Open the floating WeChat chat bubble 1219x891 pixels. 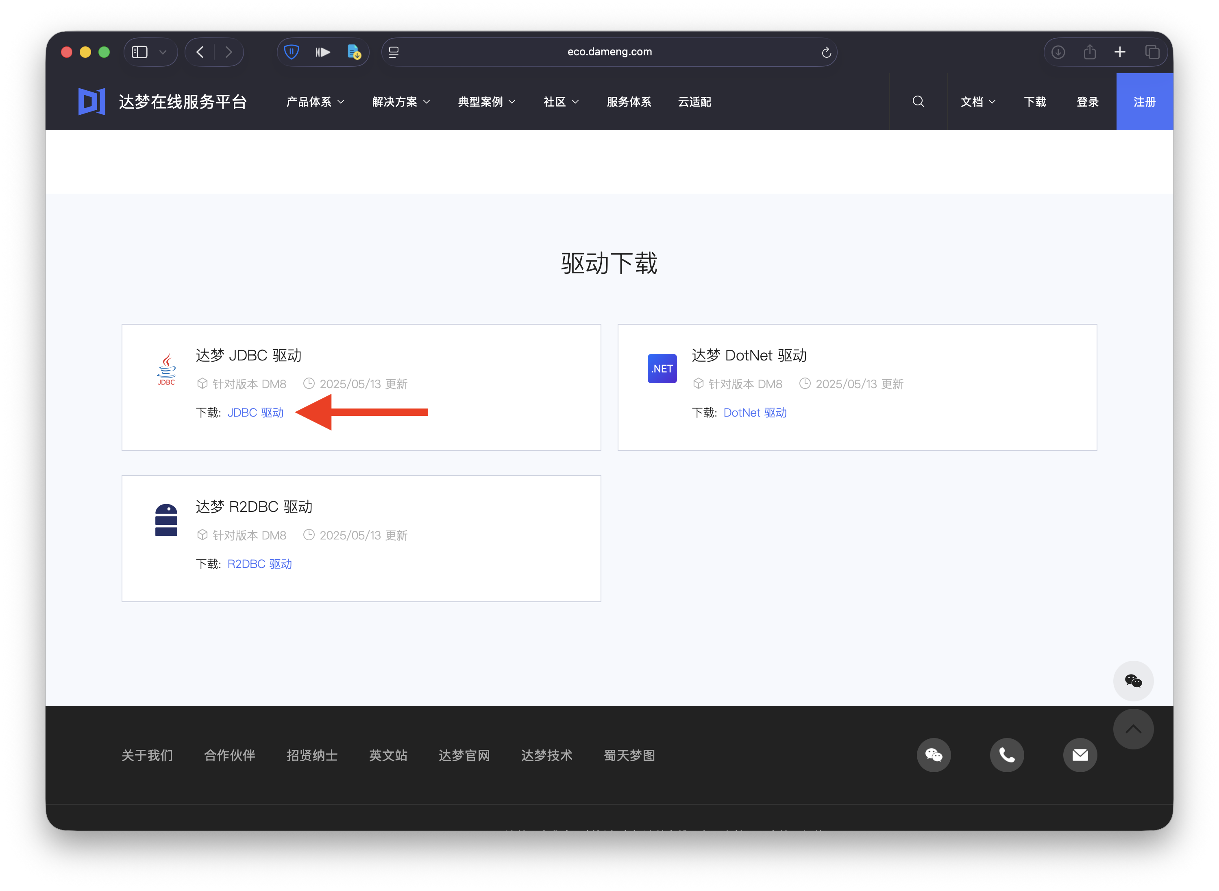pos(1133,681)
